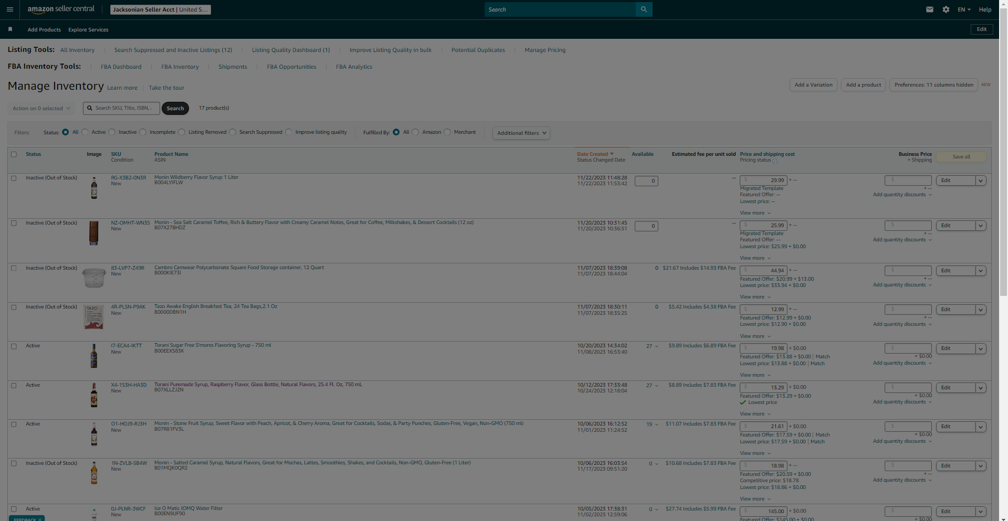This screenshot has width=1008, height=521.
Task: Go to Manage Pricing
Action: tap(545, 50)
